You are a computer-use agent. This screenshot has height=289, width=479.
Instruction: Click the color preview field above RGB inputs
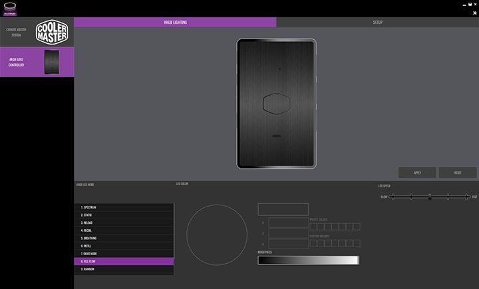coord(283,209)
